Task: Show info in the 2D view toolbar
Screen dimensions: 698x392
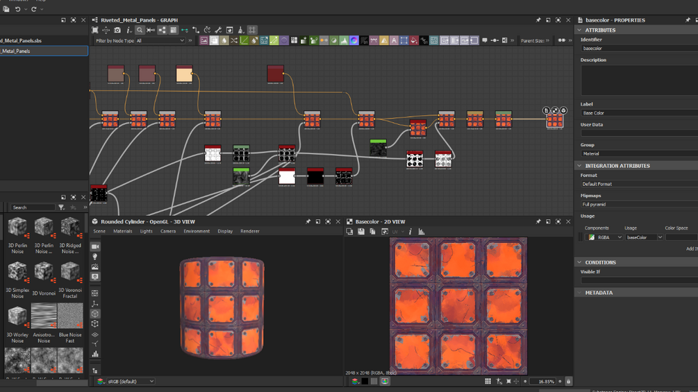Action: [410, 232]
